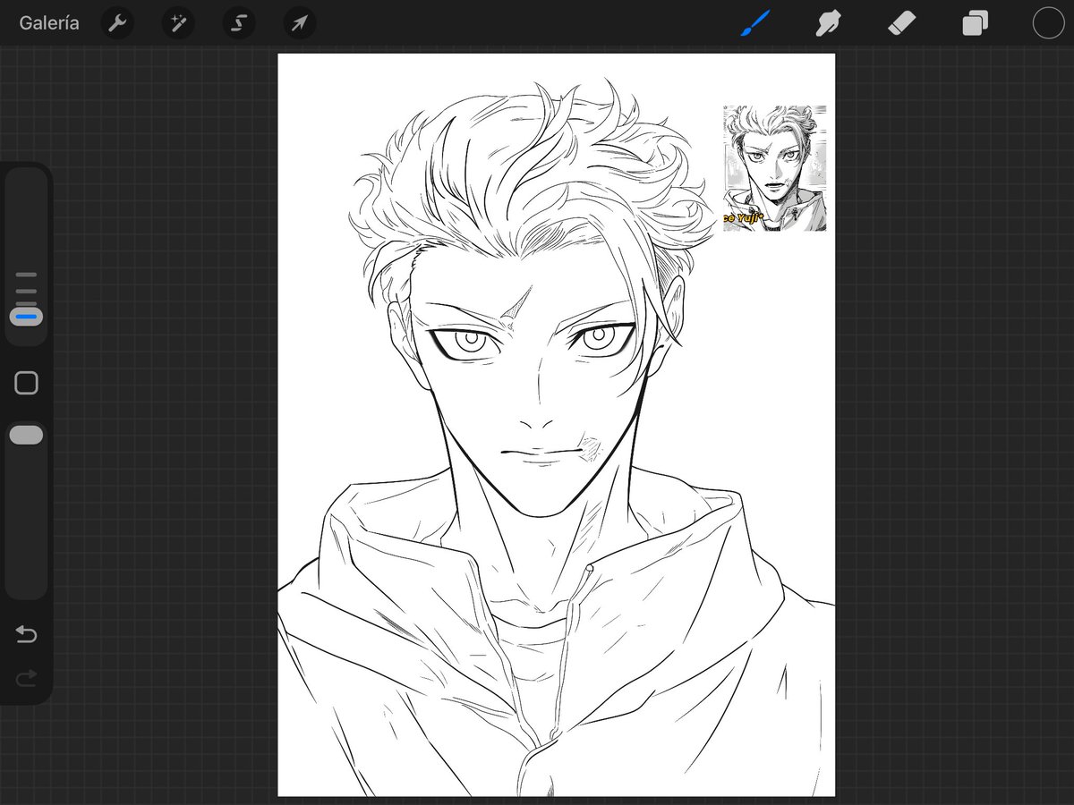Open the Galería gallery view
The width and height of the screenshot is (1074, 805).
pyautogui.click(x=49, y=23)
